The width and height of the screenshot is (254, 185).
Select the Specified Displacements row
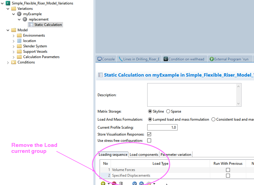[x=131, y=175]
